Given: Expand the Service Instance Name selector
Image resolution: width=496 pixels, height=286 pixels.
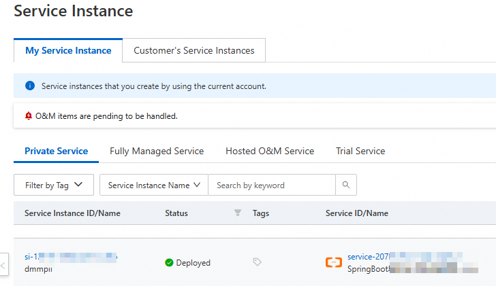Looking at the screenshot, I should (x=153, y=185).
